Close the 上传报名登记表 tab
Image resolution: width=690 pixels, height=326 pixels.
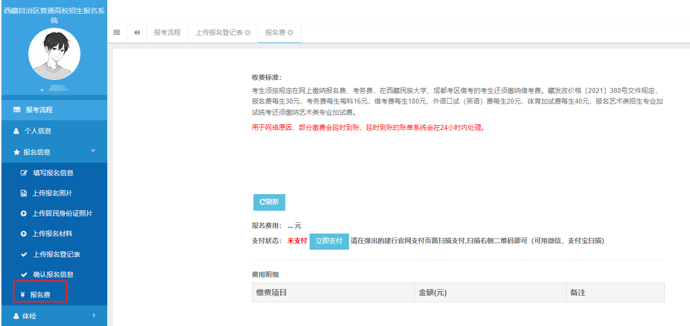click(x=247, y=33)
